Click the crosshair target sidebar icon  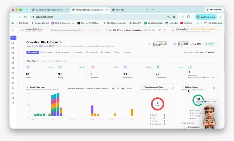13,43
